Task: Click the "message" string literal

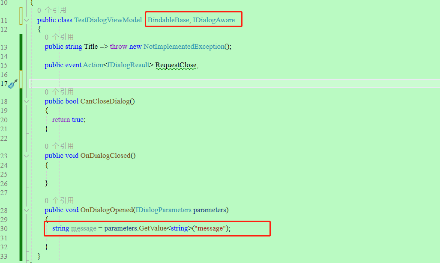Action: click(x=210, y=228)
